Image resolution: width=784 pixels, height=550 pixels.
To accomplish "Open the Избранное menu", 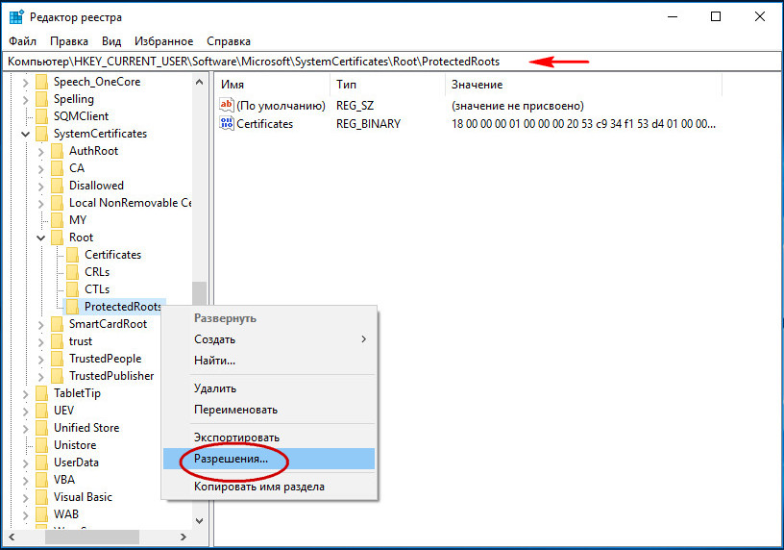I will tap(163, 41).
